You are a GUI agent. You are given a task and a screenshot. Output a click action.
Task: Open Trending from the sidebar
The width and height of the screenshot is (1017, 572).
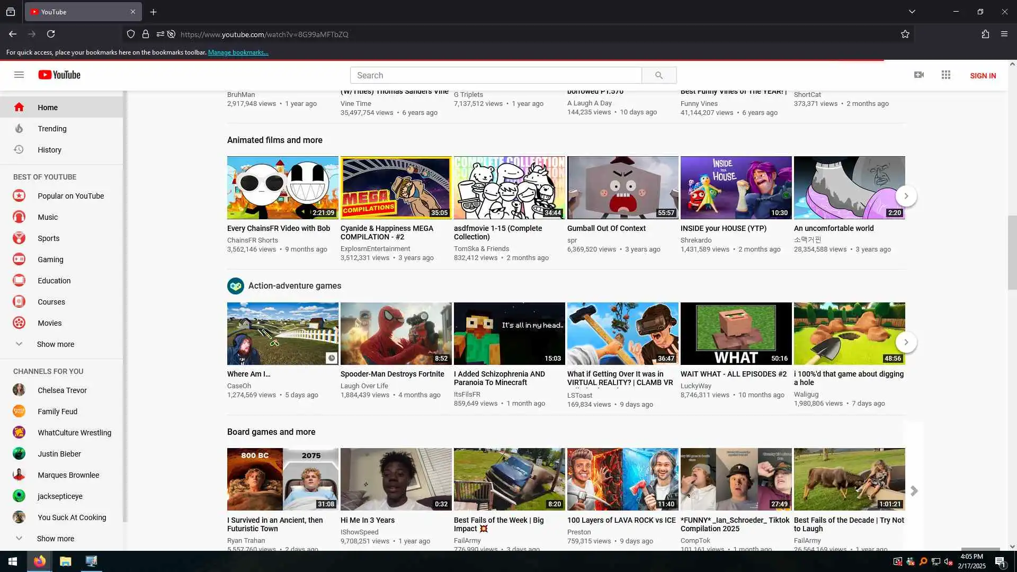(x=52, y=129)
